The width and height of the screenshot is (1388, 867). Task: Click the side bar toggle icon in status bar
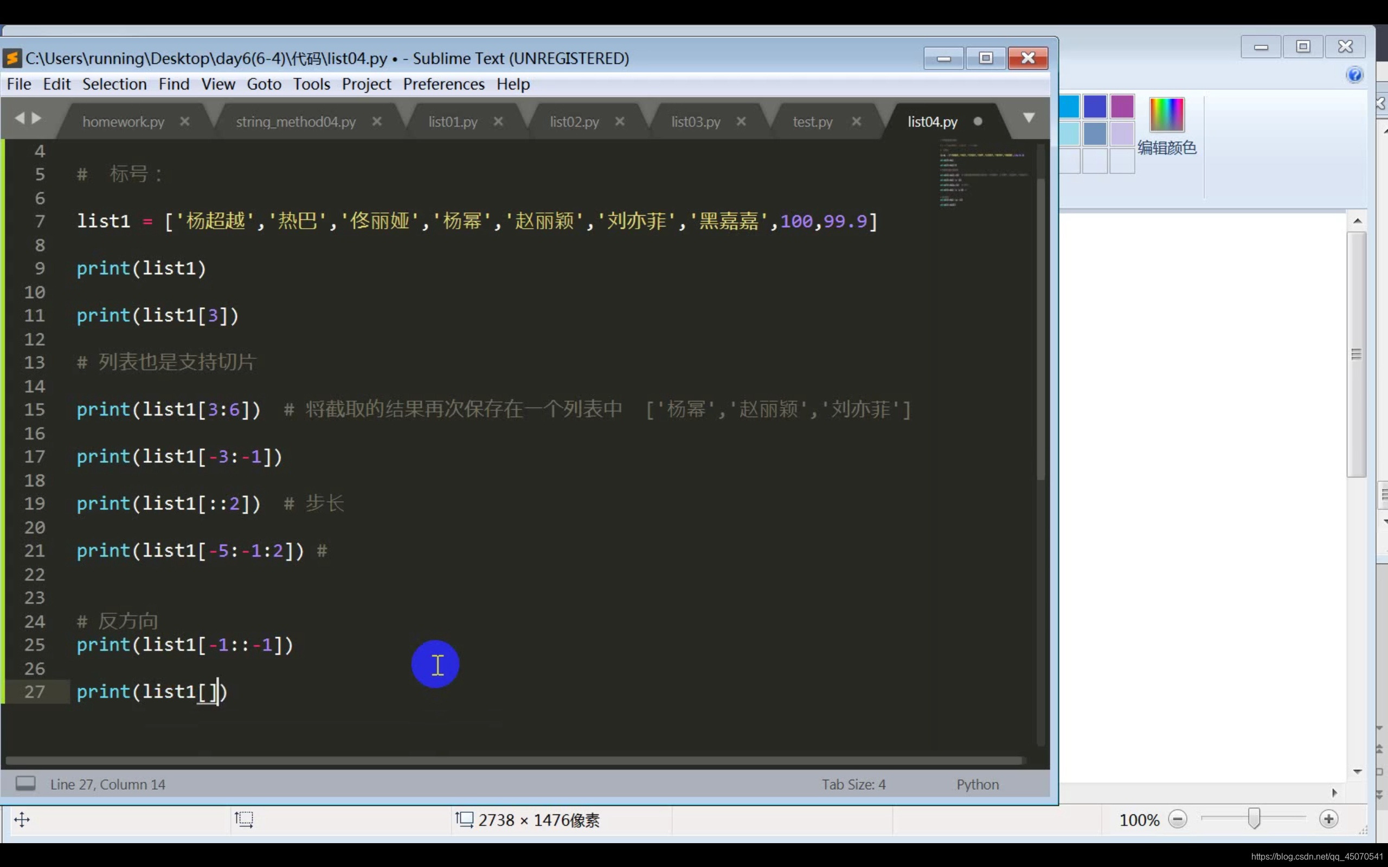(25, 784)
